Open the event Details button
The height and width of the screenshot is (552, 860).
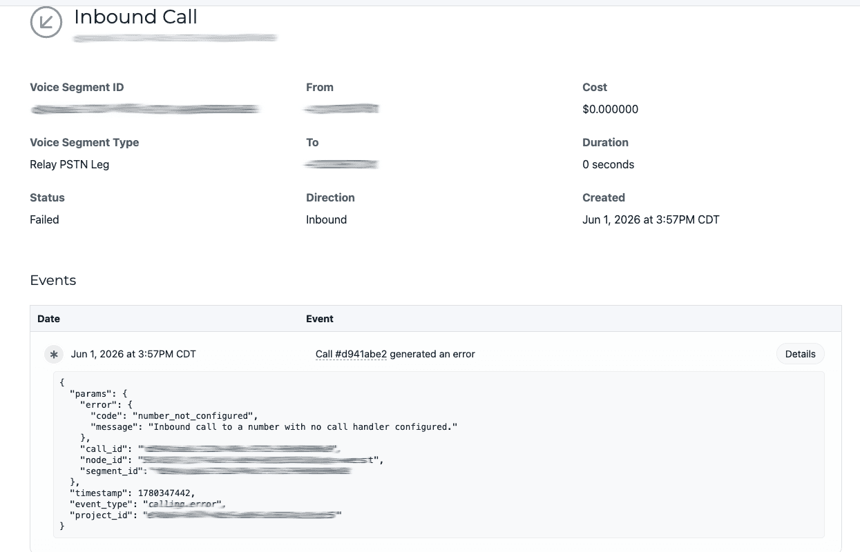click(x=800, y=354)
